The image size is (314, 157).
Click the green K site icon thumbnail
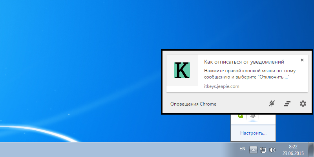(182, 70)
